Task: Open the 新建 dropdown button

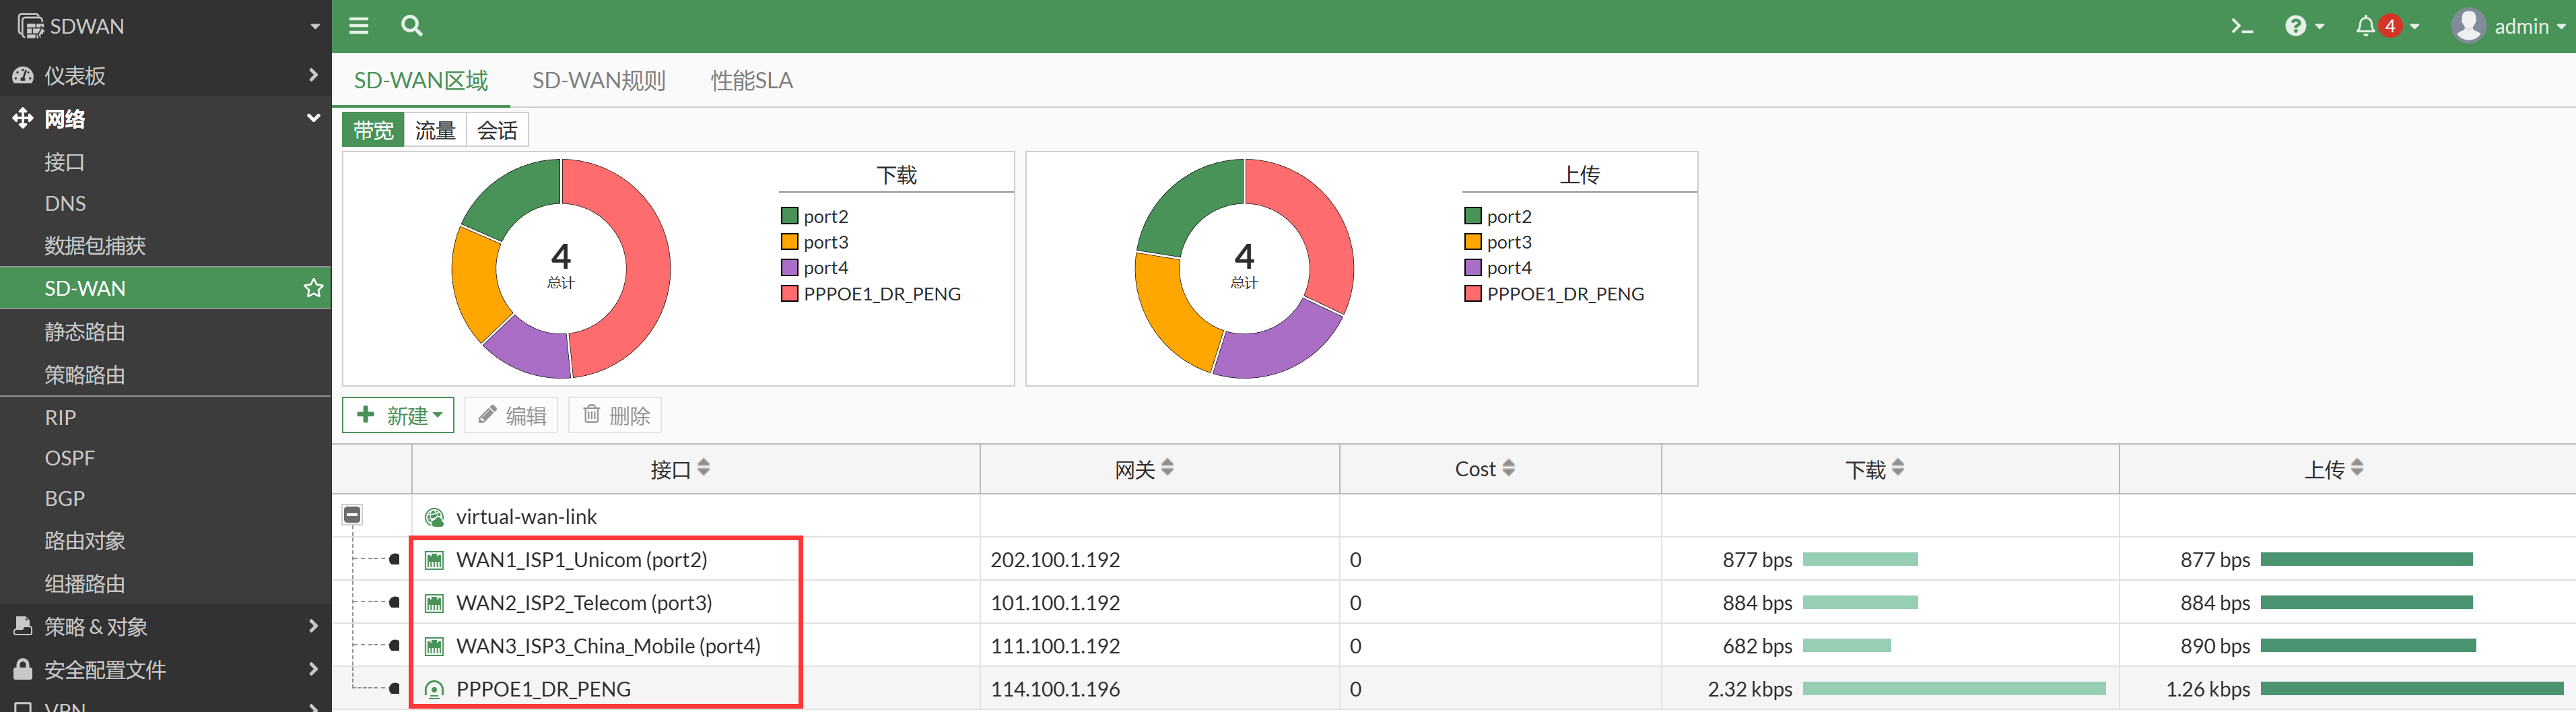Action: click(398, 415)
